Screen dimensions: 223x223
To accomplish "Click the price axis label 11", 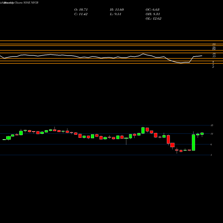I will (x=212, y=134).
